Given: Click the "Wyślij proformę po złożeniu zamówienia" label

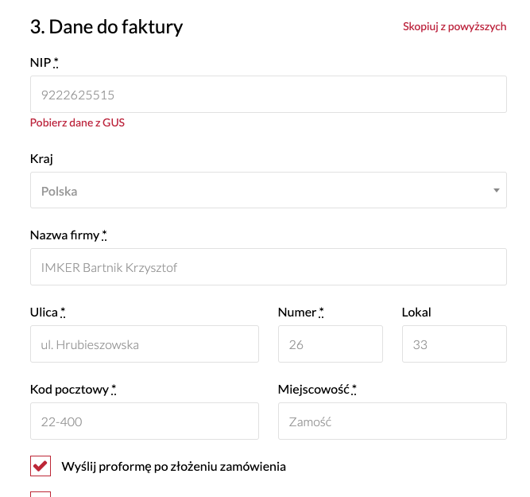Looking at the screenshot, I should click(173, 466).
